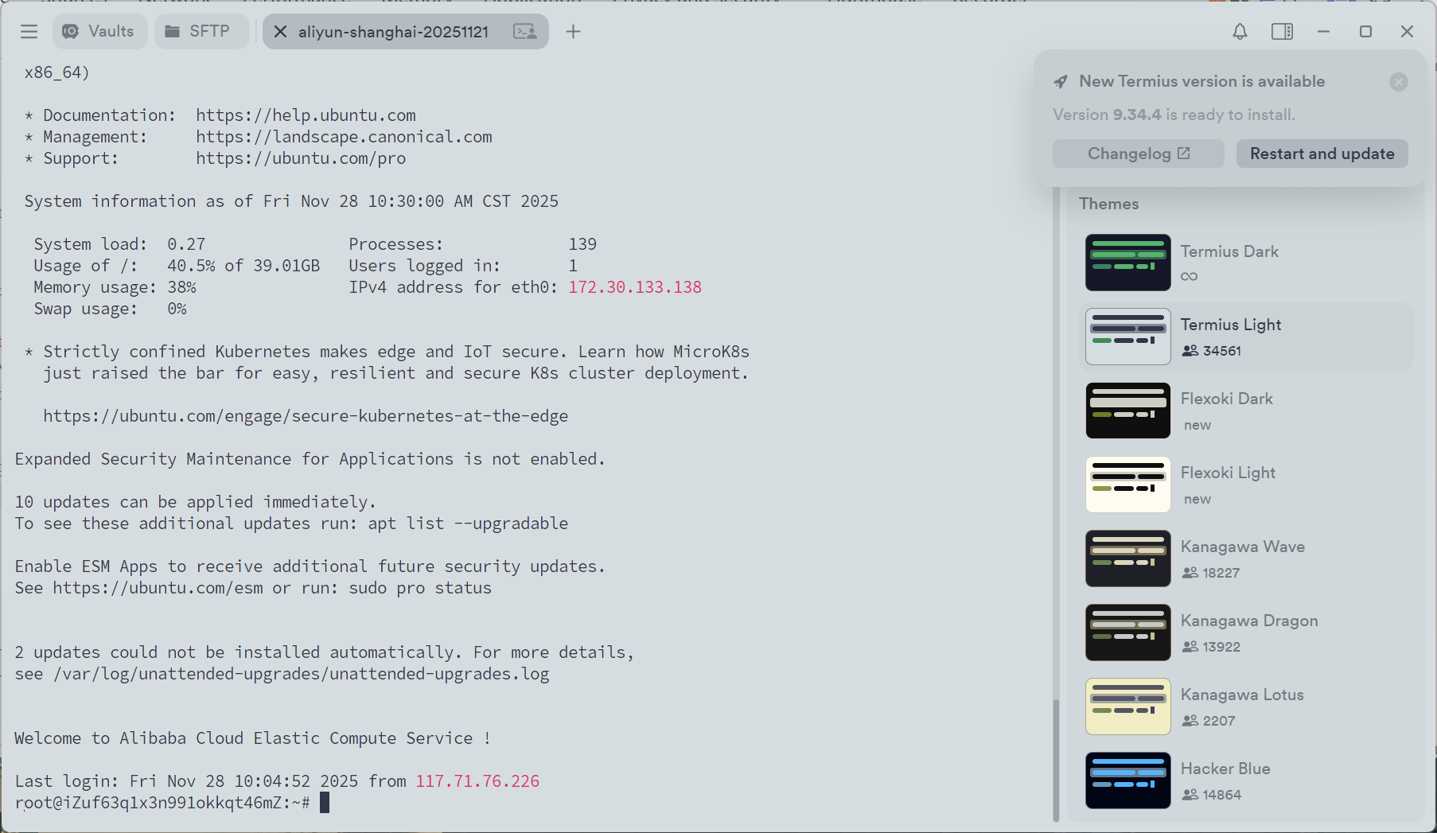Screen dimensions: 1437x833
Task: Open the ubuntu.com secure-kubernetes URL
Action: [x=306, y=416]
